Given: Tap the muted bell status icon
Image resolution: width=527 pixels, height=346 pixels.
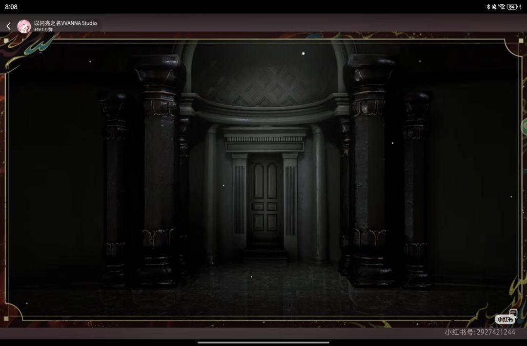Looking at the screenshot, I should point(494,7).
